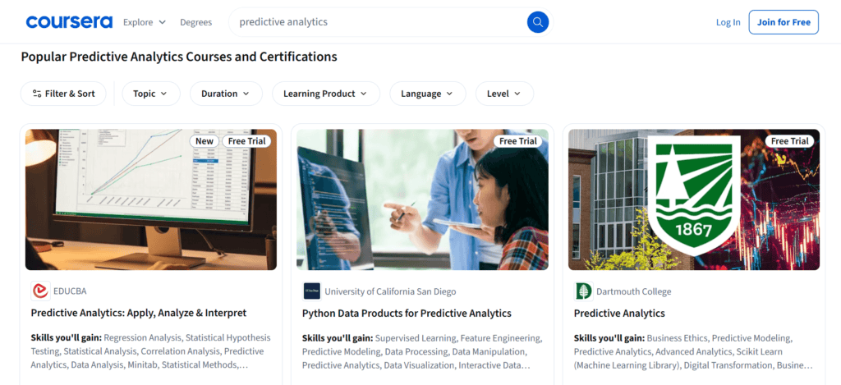Click the Coursera logo

pos(69,22)
